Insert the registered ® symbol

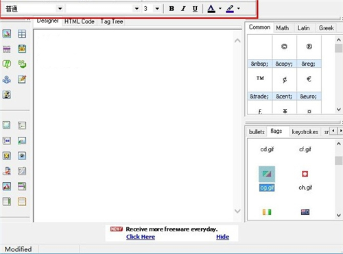point(309,47)
